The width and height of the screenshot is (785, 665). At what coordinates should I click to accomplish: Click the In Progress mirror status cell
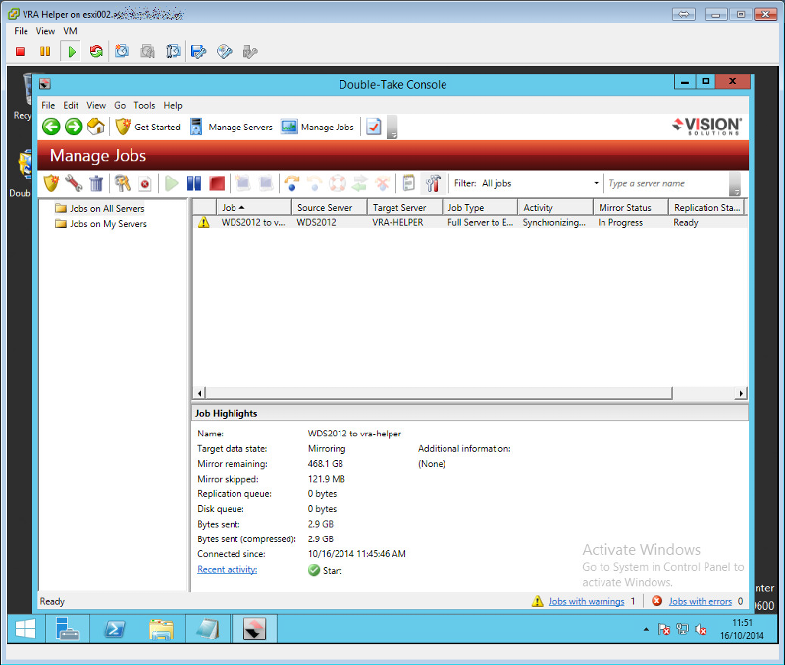pos(620,222)
